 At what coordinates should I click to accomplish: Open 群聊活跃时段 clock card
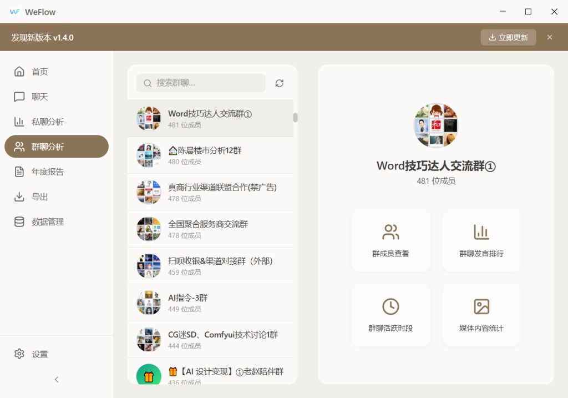click(x=390, y=315)
